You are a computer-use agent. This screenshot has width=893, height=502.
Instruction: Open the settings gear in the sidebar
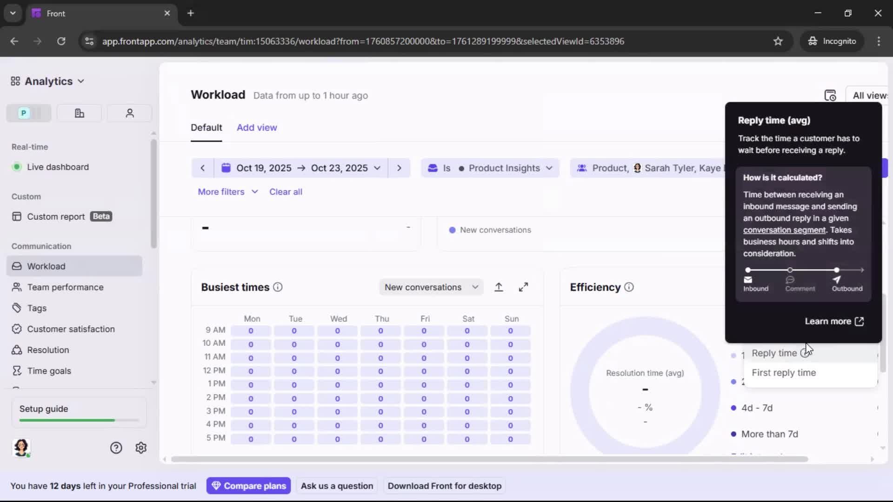click(140, 448)
